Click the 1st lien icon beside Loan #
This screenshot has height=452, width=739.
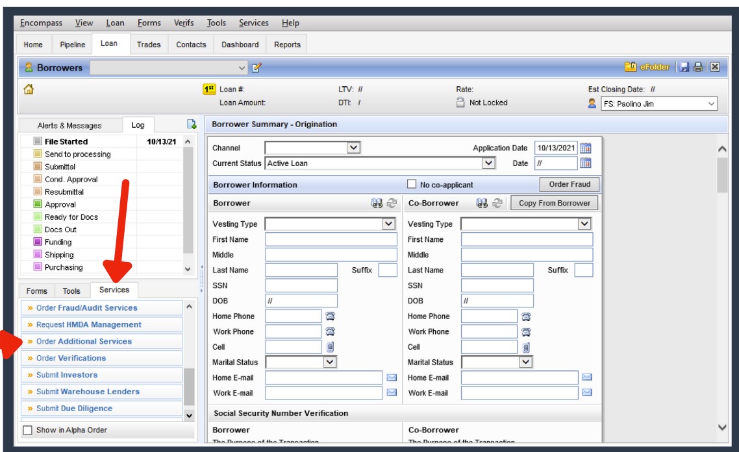(x=209, y=89)
